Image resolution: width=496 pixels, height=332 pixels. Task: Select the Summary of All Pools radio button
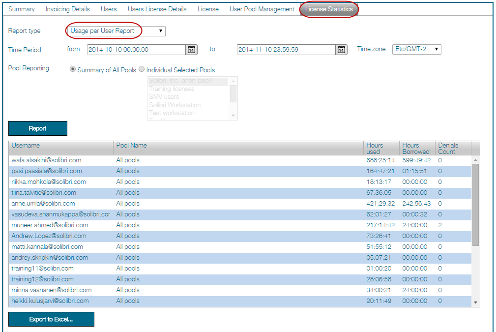[72, 69]
